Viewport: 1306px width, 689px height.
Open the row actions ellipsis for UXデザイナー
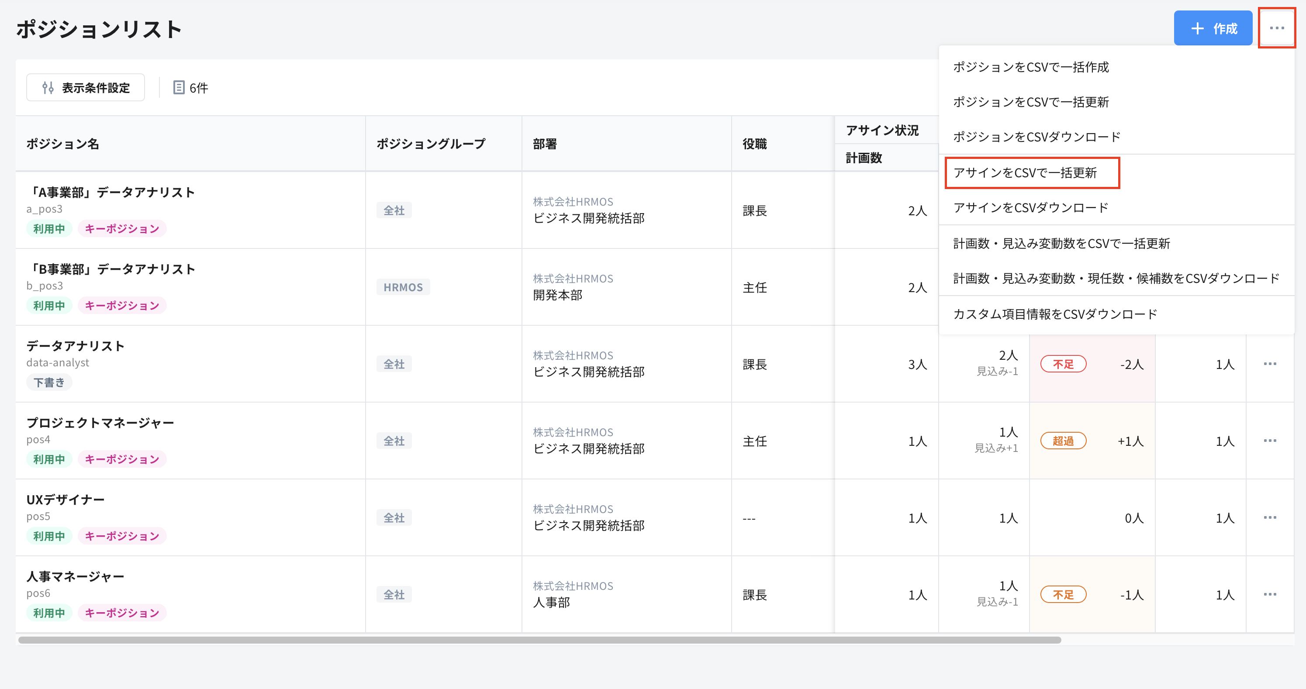1271,517
